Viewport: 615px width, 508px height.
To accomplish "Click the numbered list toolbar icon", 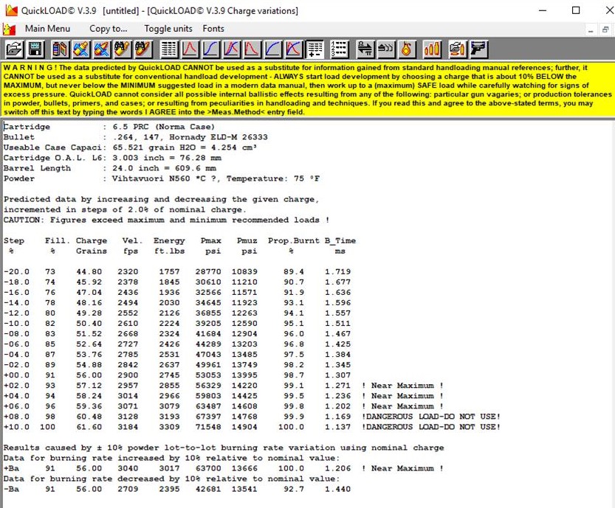I will [x=339, y=49].
